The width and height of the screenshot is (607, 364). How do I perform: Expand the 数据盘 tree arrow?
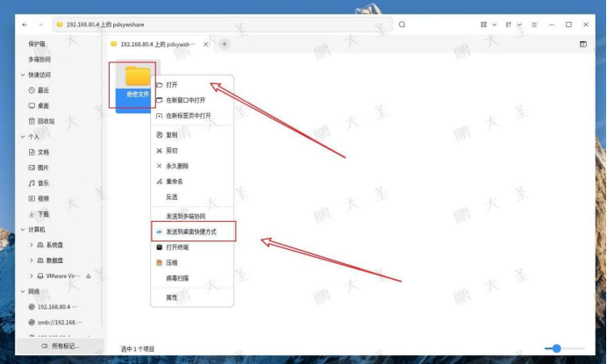coord(32,261)
